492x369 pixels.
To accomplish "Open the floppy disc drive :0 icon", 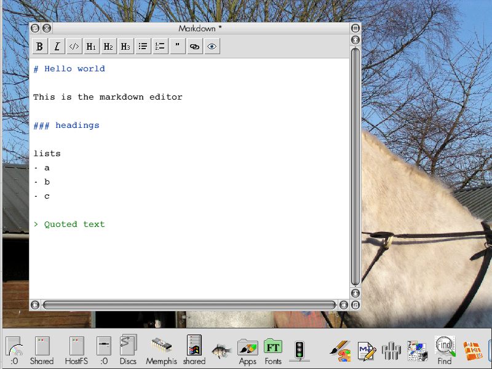I will coord(104,350).
